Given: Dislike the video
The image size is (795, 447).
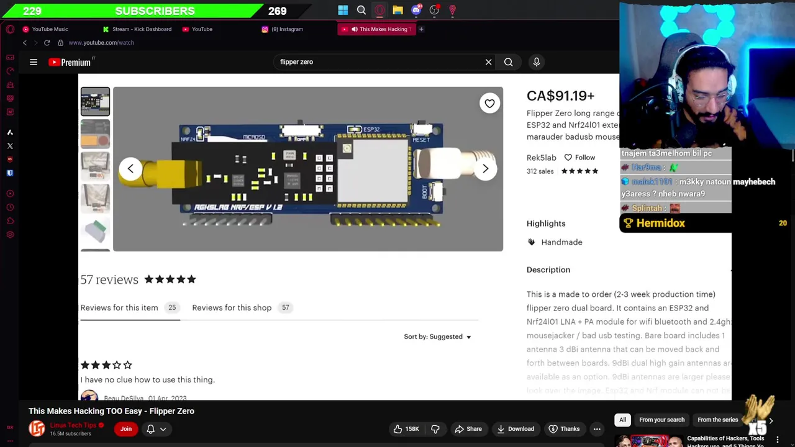Looking at the screenshot, I should click(x=435, y=429).
